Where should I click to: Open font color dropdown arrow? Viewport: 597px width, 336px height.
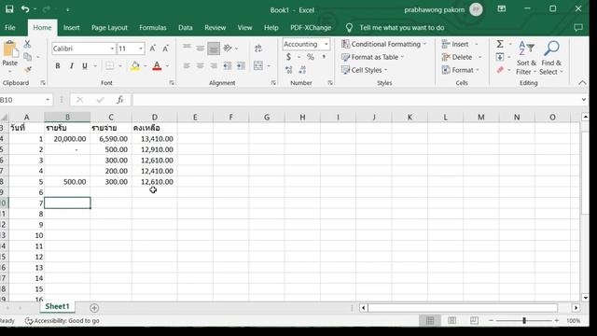167,66
